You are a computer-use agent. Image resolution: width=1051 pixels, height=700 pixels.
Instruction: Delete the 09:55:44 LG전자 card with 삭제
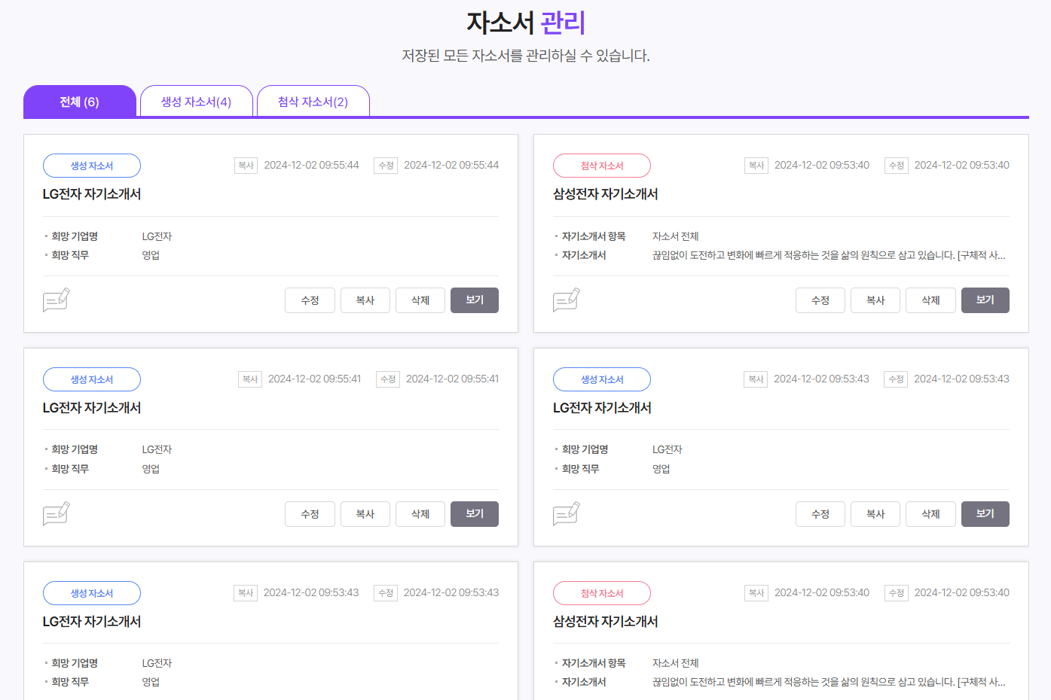click(420, 300)
